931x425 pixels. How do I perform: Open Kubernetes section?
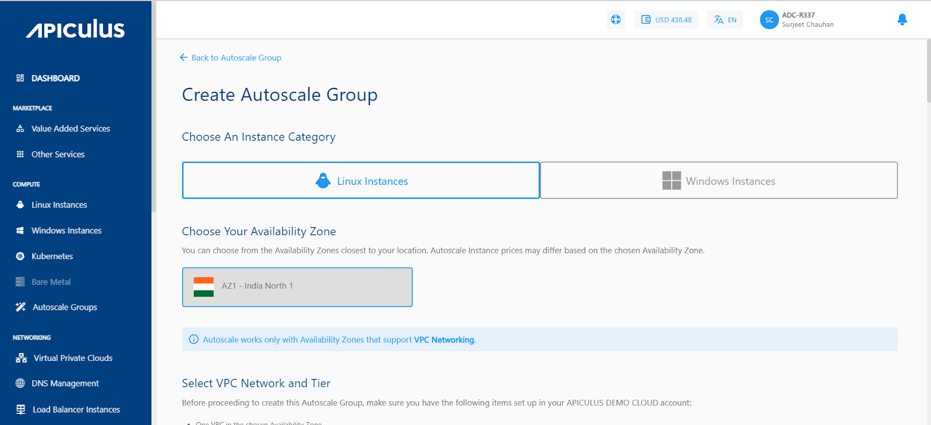coord(52,256)
